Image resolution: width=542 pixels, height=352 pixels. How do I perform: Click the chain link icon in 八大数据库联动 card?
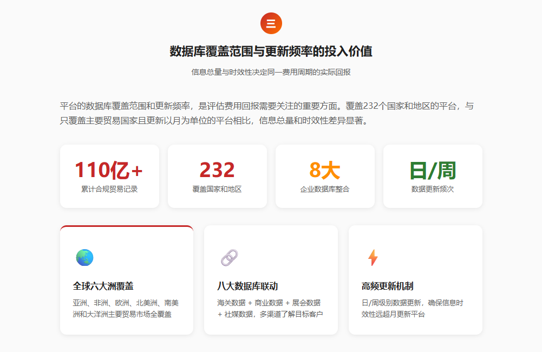click(x=229, y=258)
